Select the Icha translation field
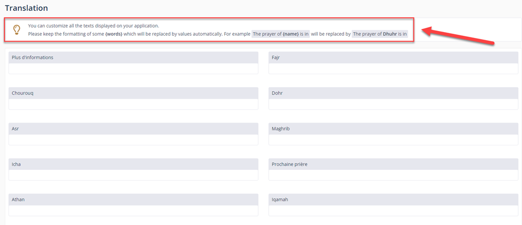Image resolution: width=522 pixels, height=225 pixels. pyautogui.click(x=133, y=175)
